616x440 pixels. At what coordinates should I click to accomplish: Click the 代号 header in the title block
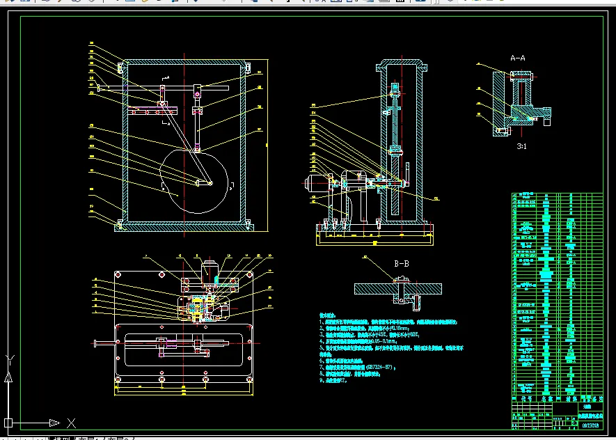[x=526, y=399]
